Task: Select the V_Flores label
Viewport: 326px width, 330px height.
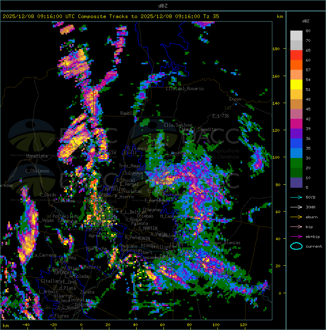Action: 59,316
